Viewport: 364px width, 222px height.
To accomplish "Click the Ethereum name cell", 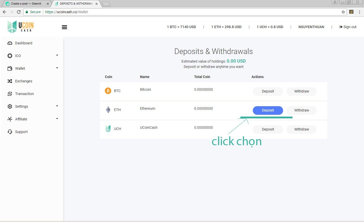I will click(148, 108).
